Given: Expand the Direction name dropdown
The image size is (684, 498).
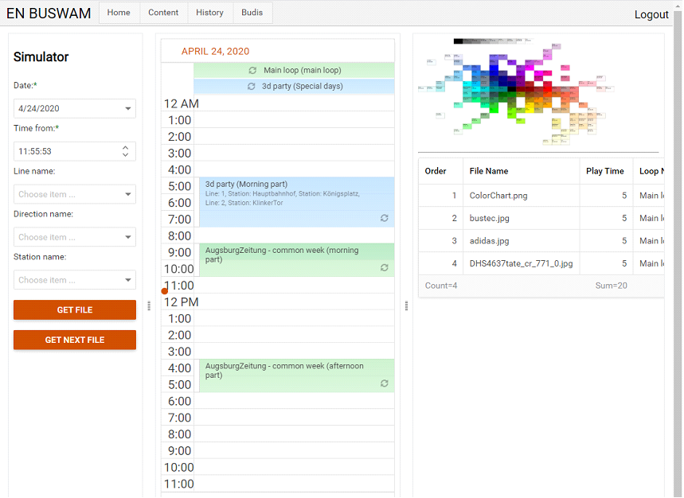Looking at the screenshot, I should point(127,238).
